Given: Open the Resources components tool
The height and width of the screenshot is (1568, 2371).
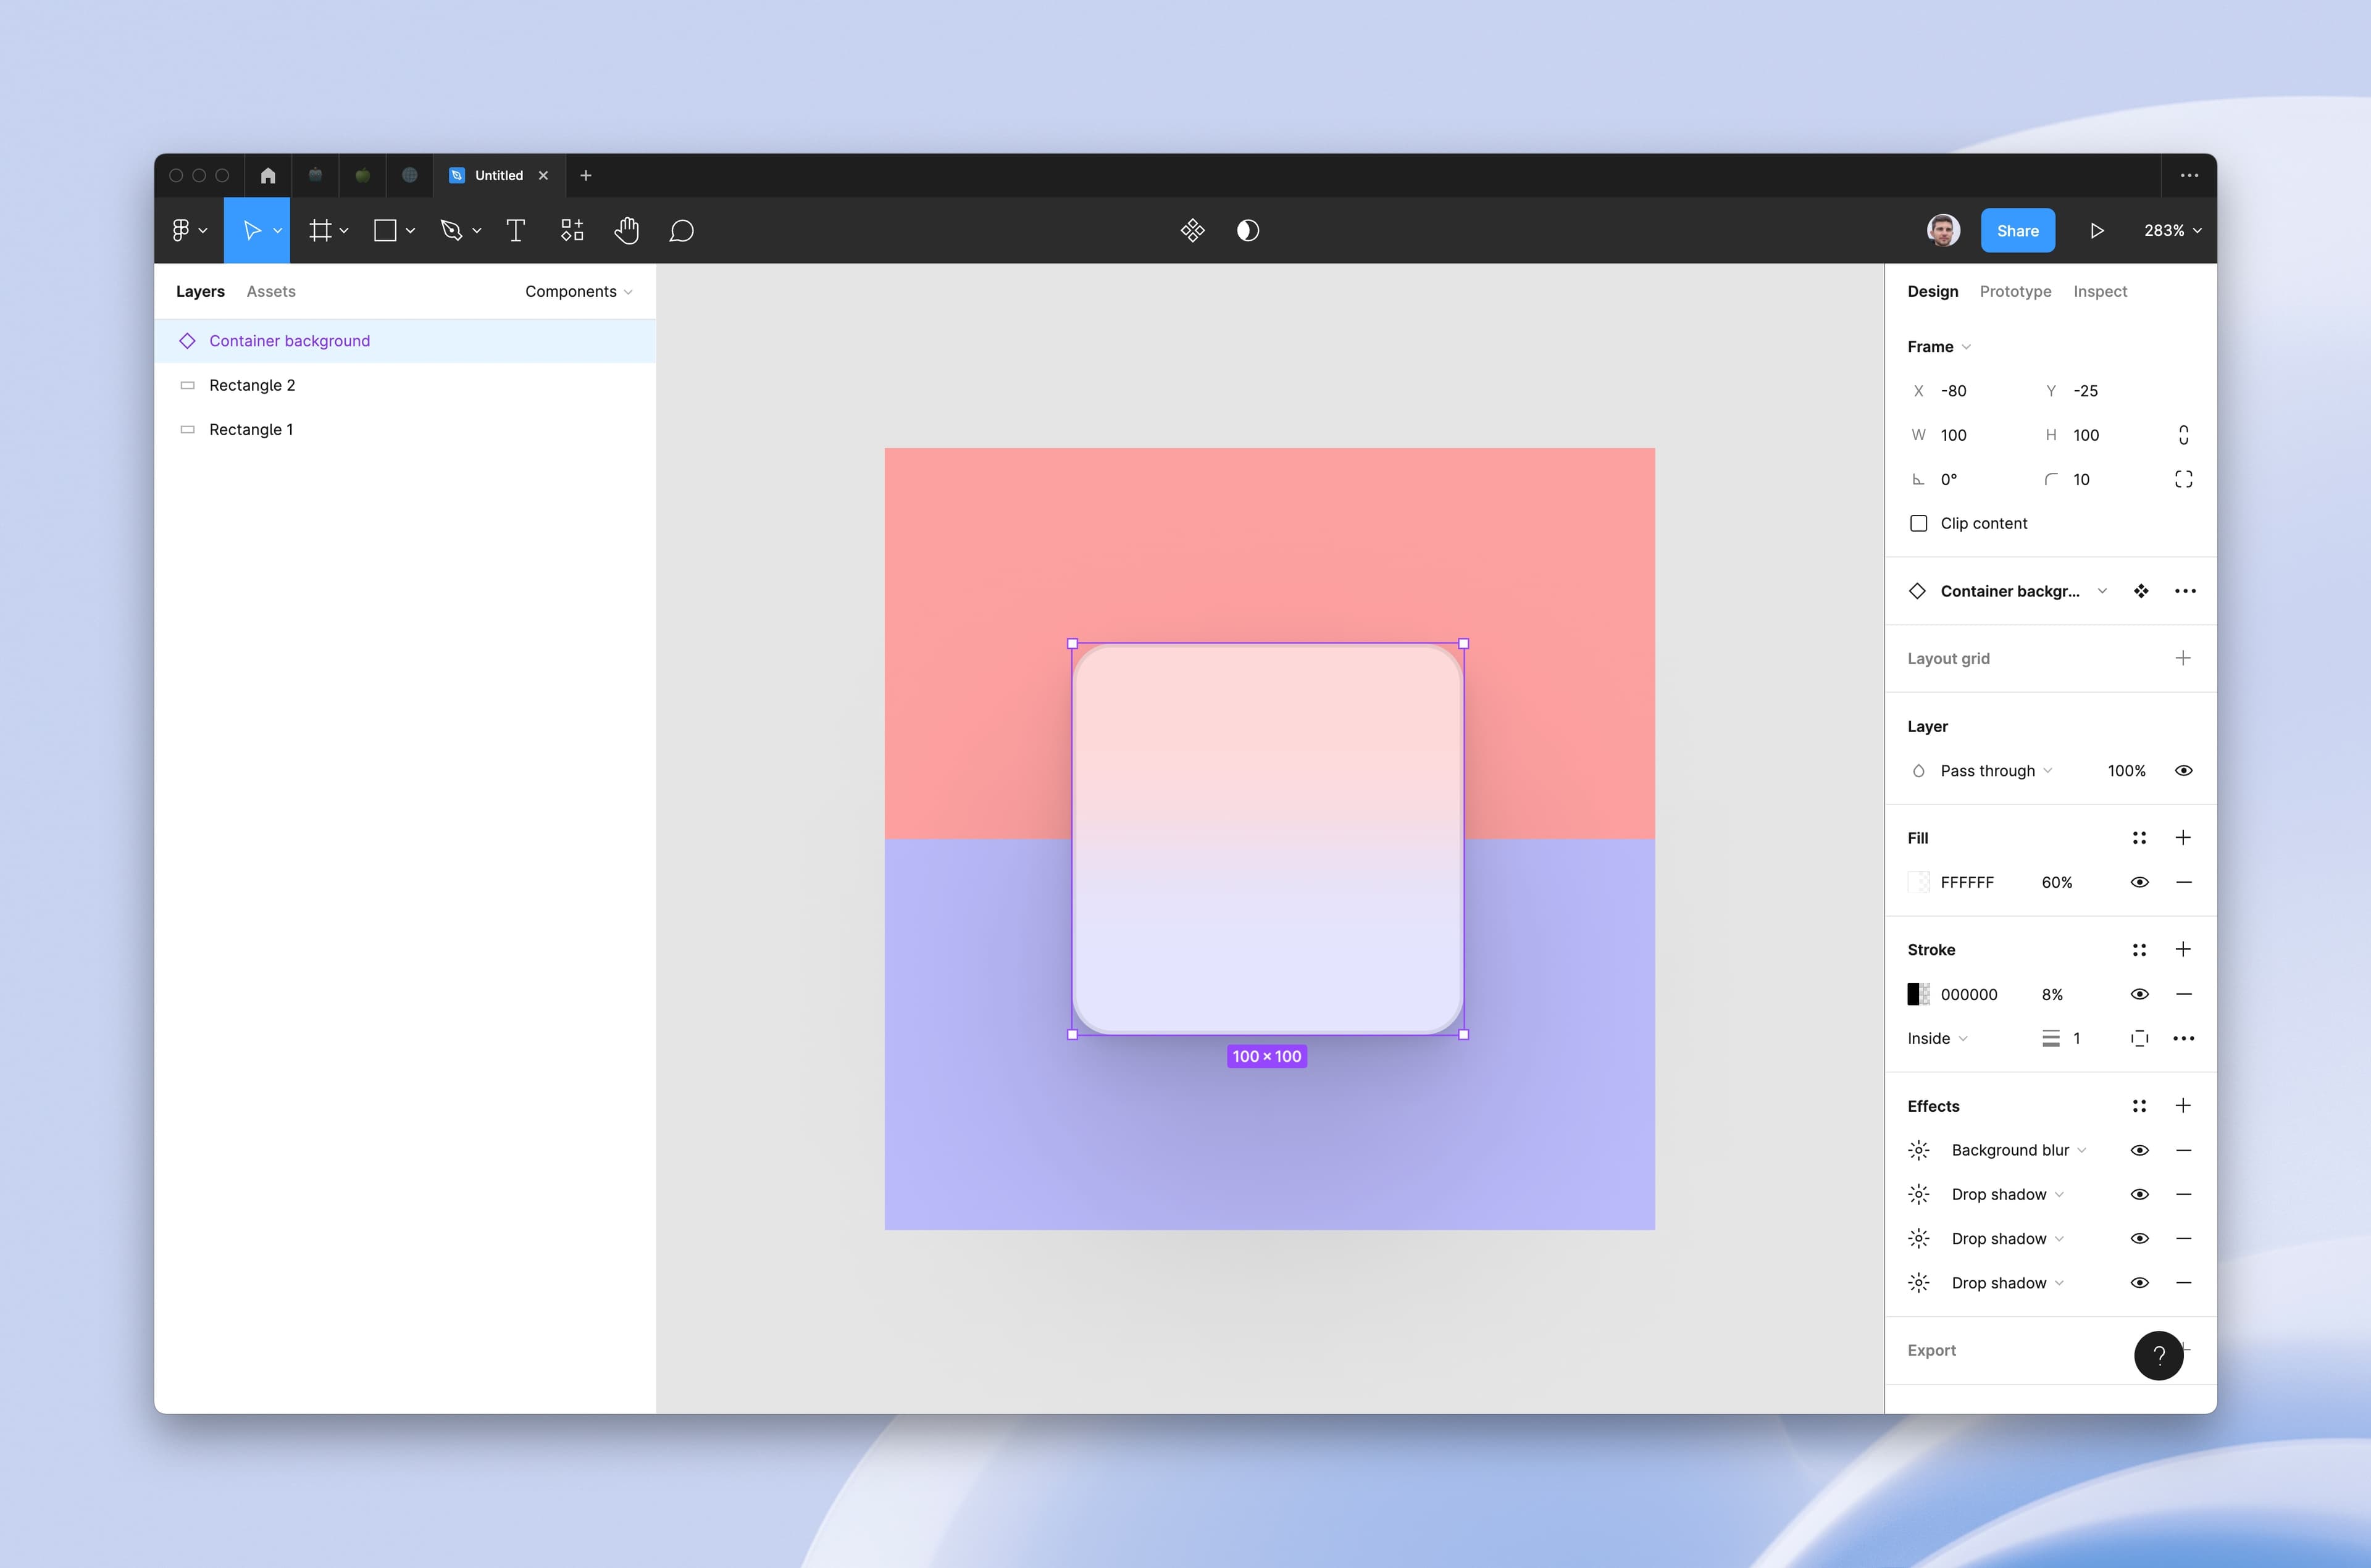Looking at the screenshot, I should pos(572,231).
